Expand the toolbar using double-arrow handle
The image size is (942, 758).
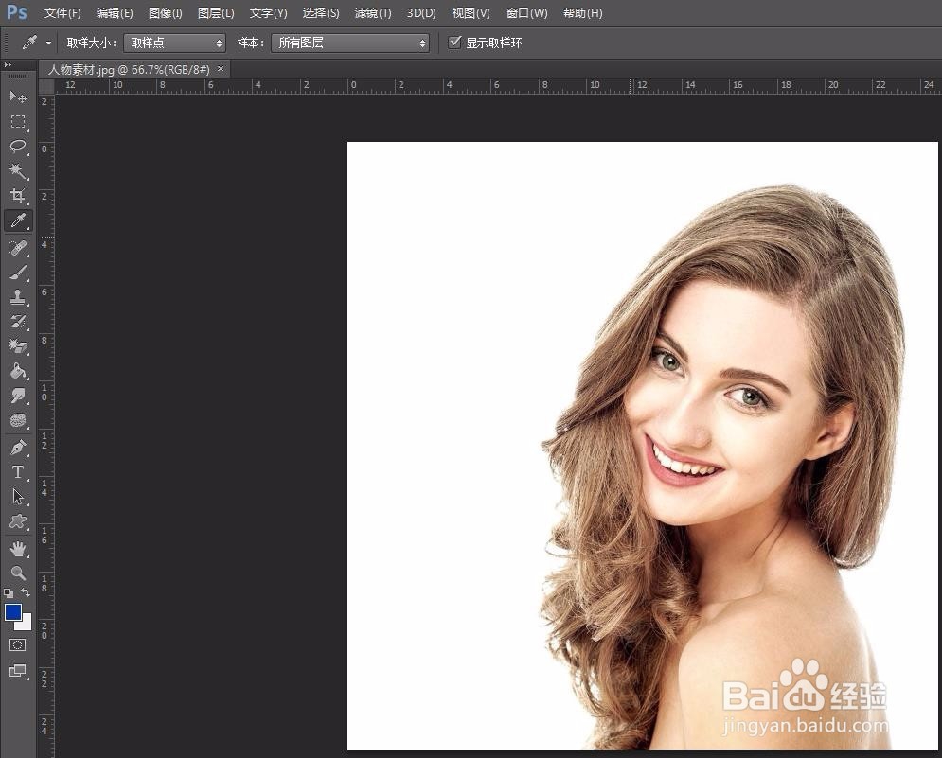click(x=8, y=65)
